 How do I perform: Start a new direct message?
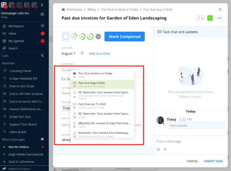pyautogui.click(x=42, y=139)
